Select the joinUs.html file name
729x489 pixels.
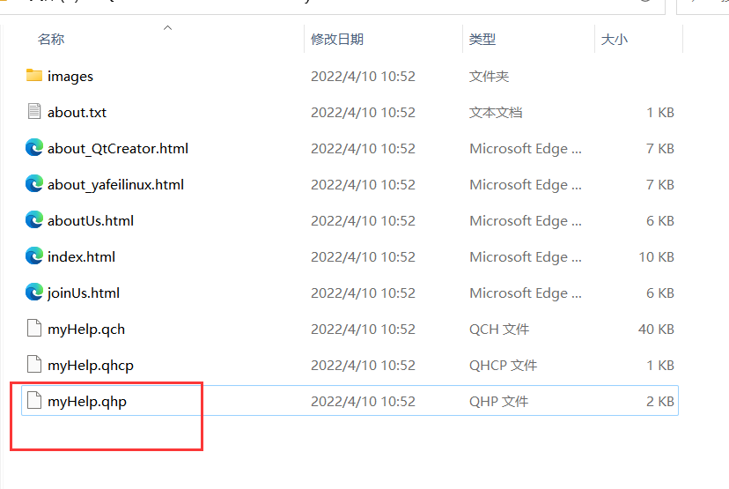pyautogui.click(x=84, y=293)
